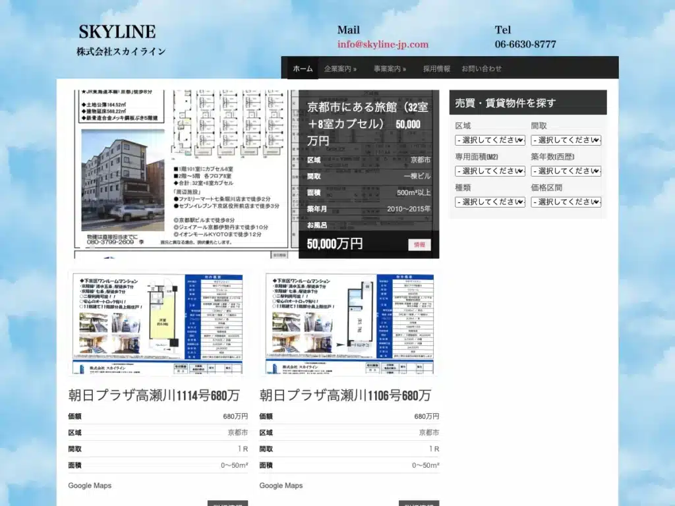Click the pink 情報 button on featured listing
Viewport: 675px width, 506px height.
click(x=419, y=245)
